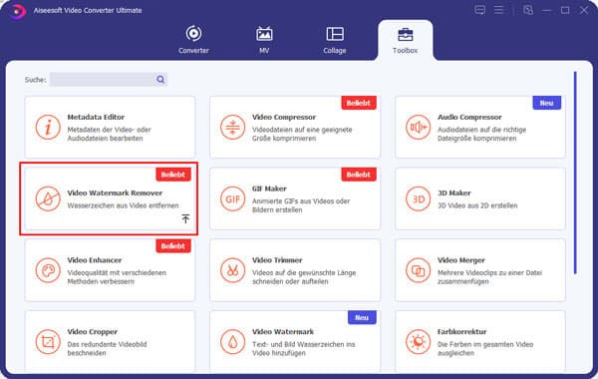Click the Video Compressor icon
The height and width of the screenshot is (379, 598).
pos(232,127)
